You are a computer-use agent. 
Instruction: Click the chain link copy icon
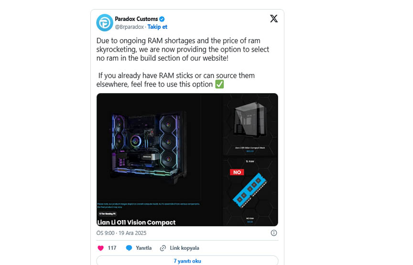click(x=163, y=248)
